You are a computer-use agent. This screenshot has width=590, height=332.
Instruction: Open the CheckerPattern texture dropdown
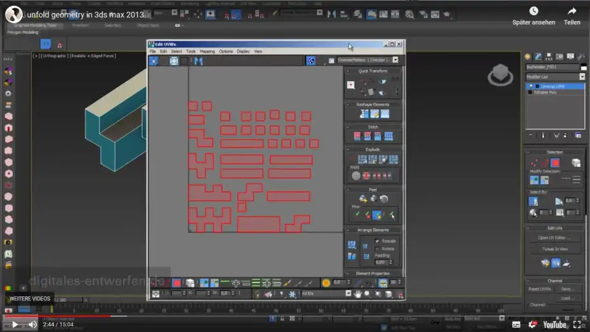395,60
